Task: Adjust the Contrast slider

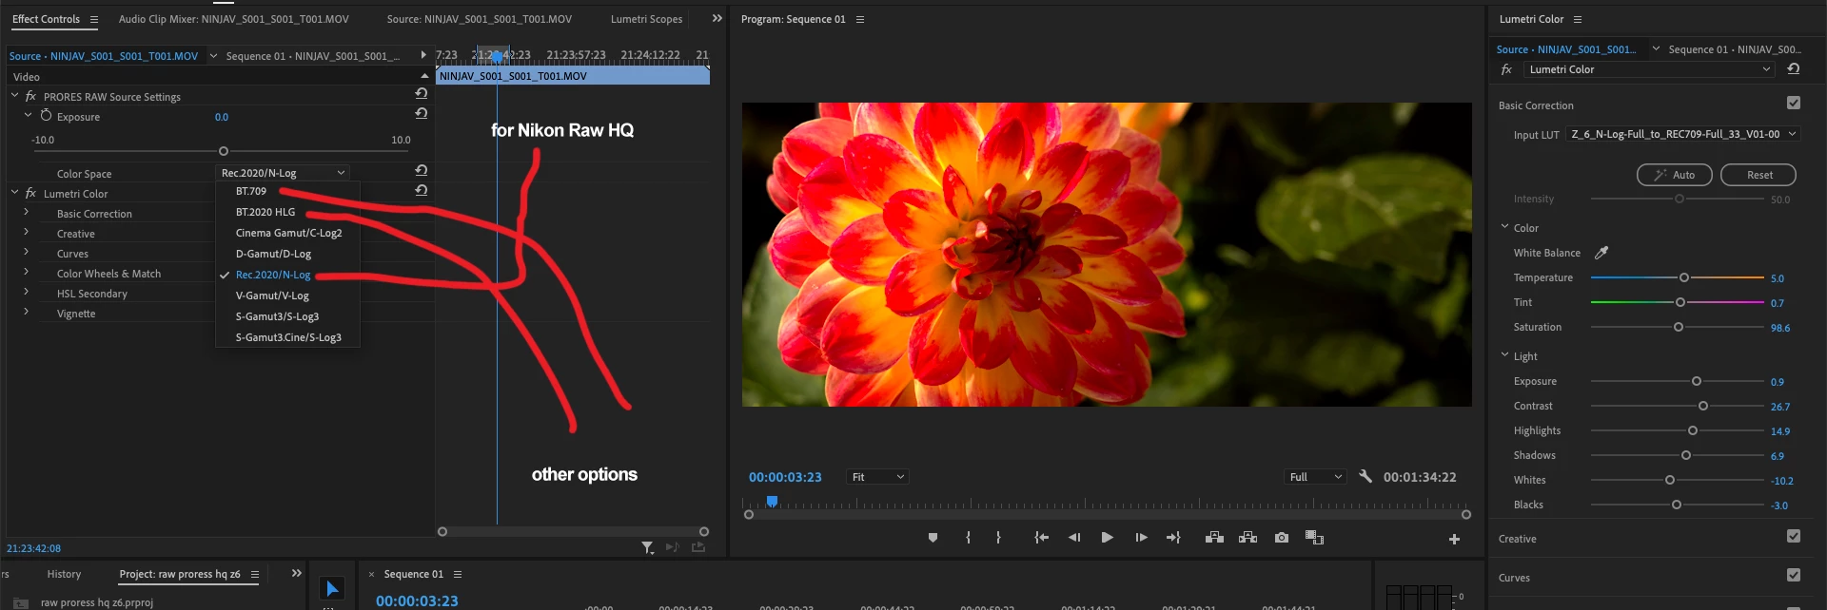Action: coord(1702,406)
